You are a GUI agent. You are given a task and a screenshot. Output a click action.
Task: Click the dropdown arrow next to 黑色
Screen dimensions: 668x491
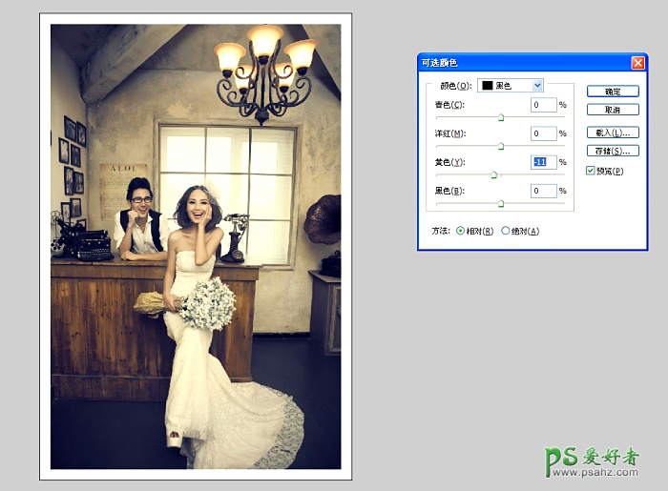point(538,85)
